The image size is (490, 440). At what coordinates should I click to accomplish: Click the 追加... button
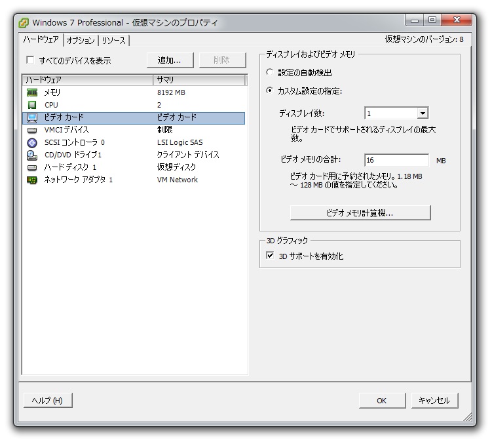170,60
